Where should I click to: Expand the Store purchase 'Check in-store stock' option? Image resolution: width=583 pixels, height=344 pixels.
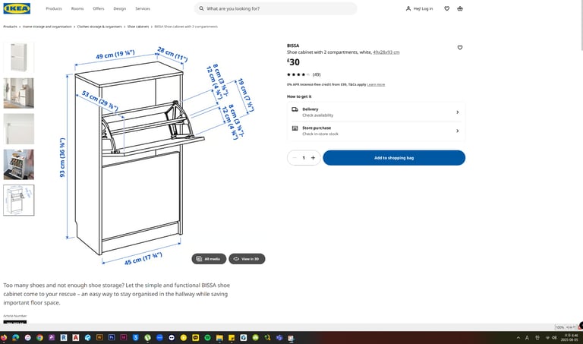coord(376,131)
